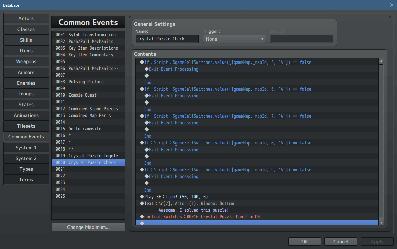The height and width of the screenshot is (249, 397).
Task: Select the 'Awesome, I solved this puzzle!' line
Action: (257, 210)
